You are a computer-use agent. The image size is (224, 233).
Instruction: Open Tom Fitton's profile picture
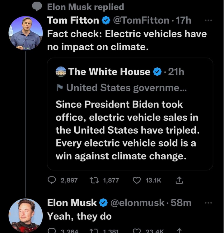pyautogui.click(x=26, y=33)
